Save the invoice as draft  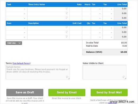[x=25, y=93]
